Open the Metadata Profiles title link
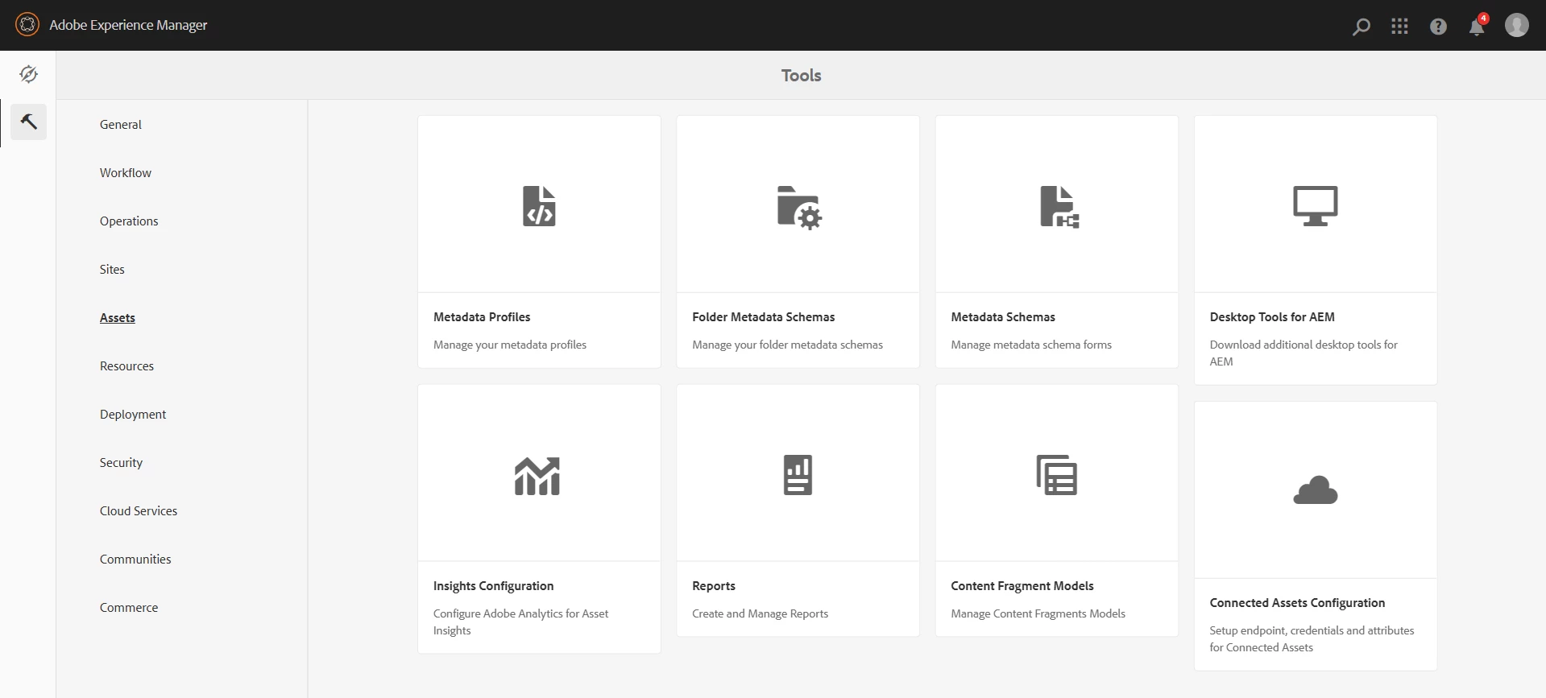 pos(482,317)
